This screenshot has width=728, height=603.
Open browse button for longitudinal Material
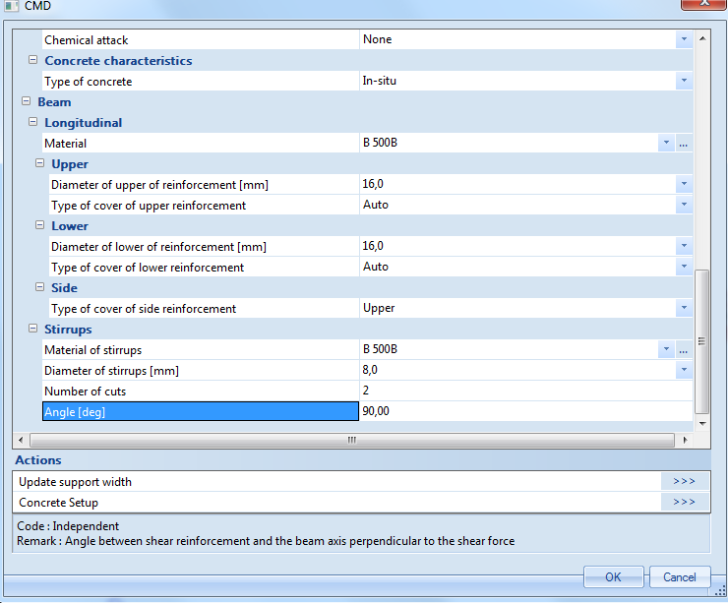(683, 144)
